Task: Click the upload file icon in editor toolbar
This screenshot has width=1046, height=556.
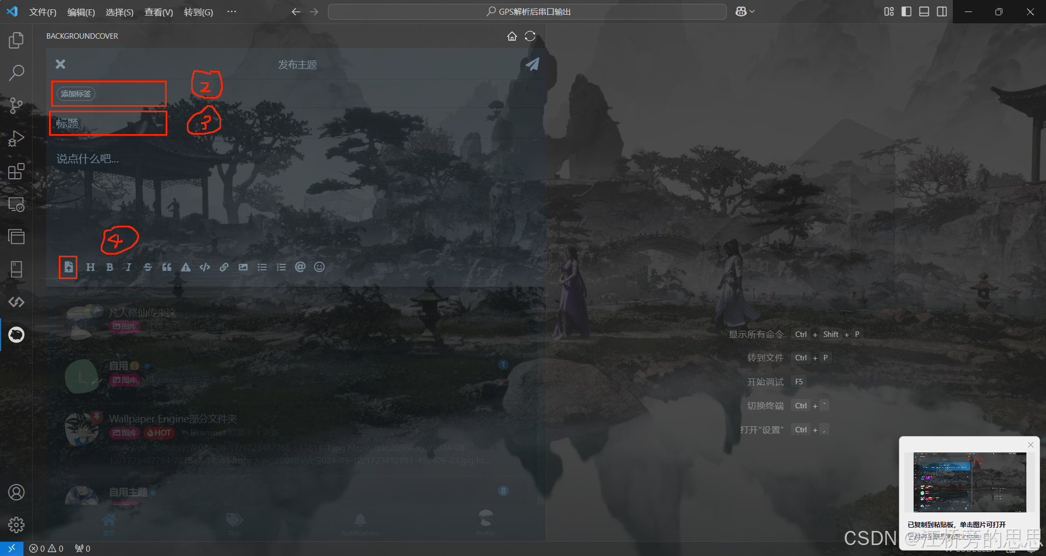Action: tap(69, 267)
